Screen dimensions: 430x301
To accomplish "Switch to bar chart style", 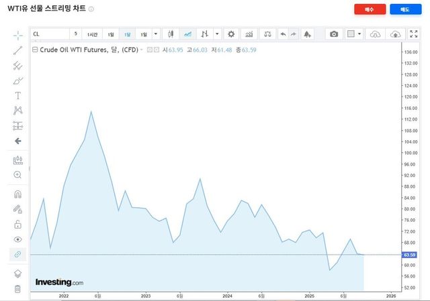I will [204, 34].
